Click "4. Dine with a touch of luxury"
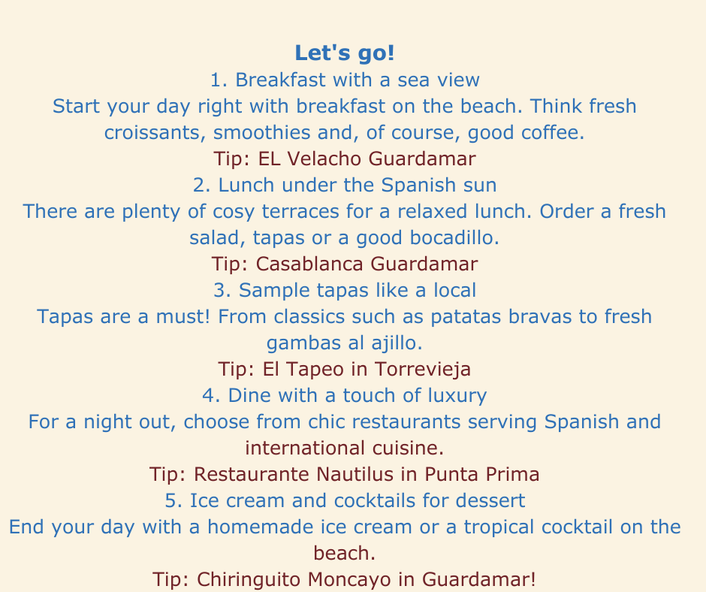The height and width of the screenshot is (592, 706). 345,396
